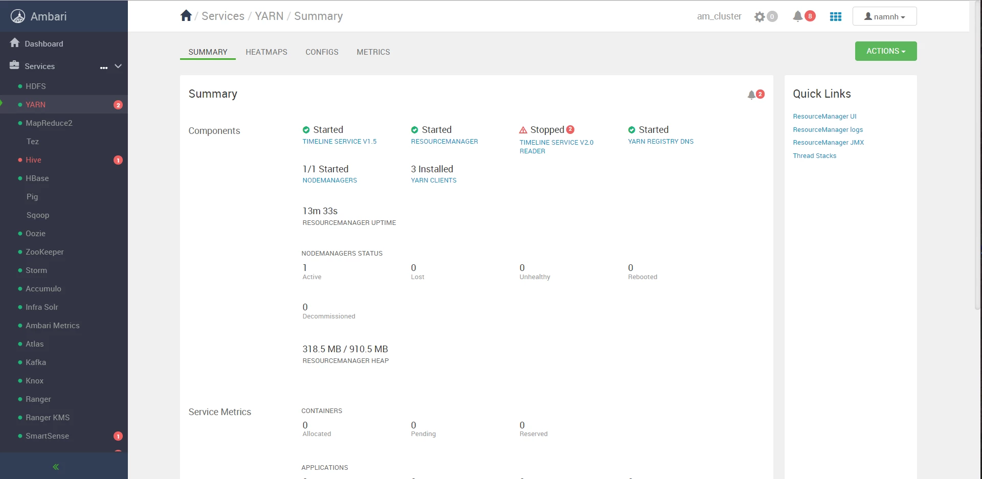Open the ResourceManager UI quick link
This screenshot has height=479, width=982.
pos(824,117)
